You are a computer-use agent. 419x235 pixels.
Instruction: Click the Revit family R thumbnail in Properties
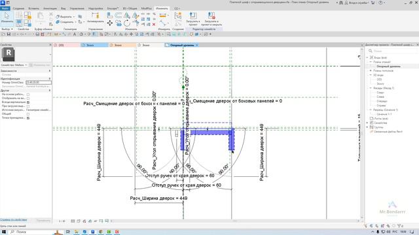pos(9,54)
